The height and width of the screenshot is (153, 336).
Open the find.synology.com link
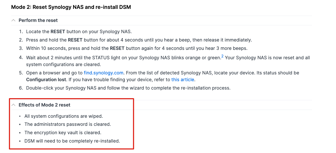click(103, 73)
